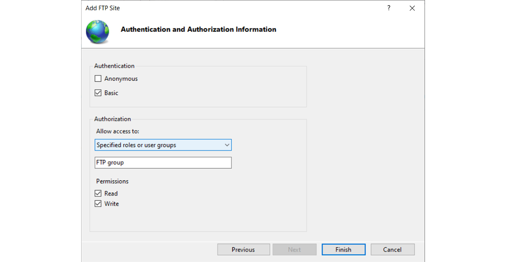Uncheck the Read permission
This screenshot has height=262, width=510.
[x=98, y=193]
